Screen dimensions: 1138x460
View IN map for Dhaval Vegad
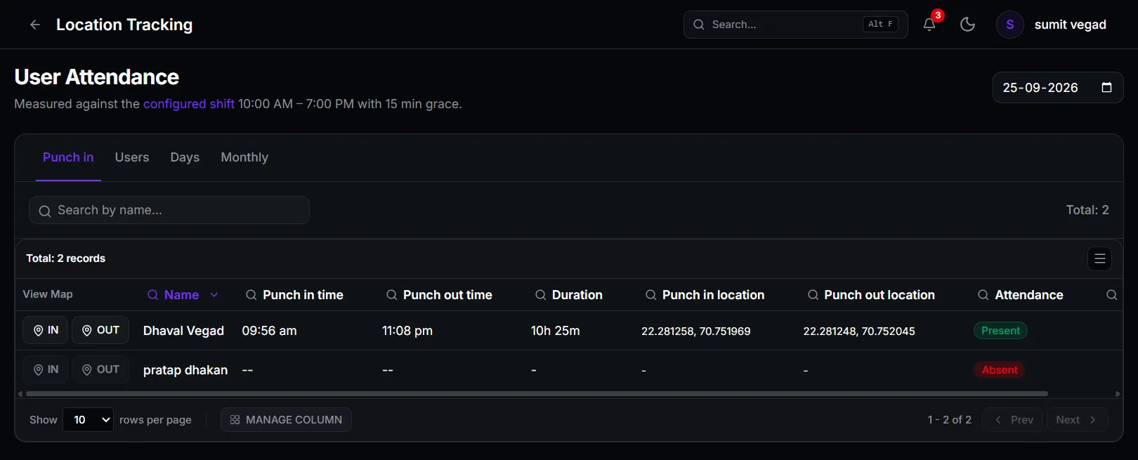click(46, 330)
